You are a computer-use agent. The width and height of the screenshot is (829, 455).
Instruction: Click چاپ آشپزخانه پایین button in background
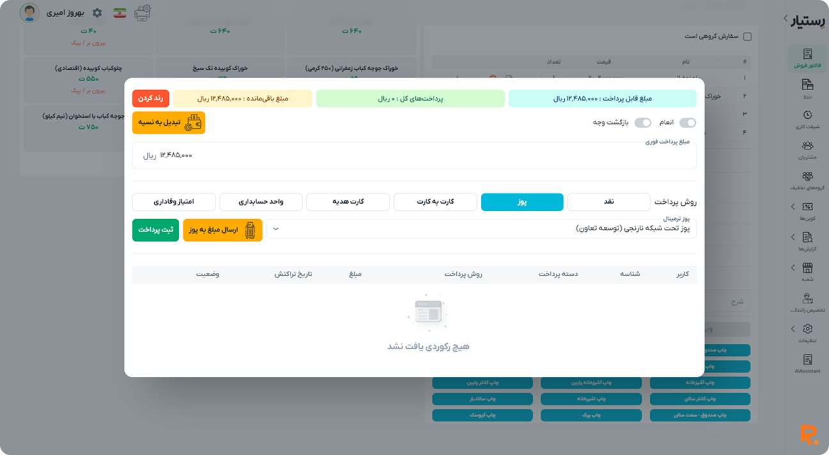pyautogui.click(x=591, y=383)
